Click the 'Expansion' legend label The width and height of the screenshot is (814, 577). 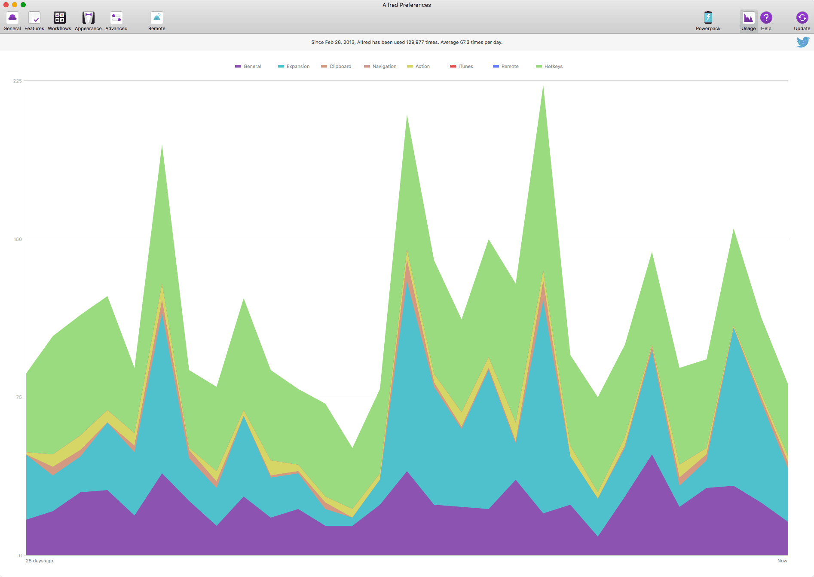tap(298, 66)
